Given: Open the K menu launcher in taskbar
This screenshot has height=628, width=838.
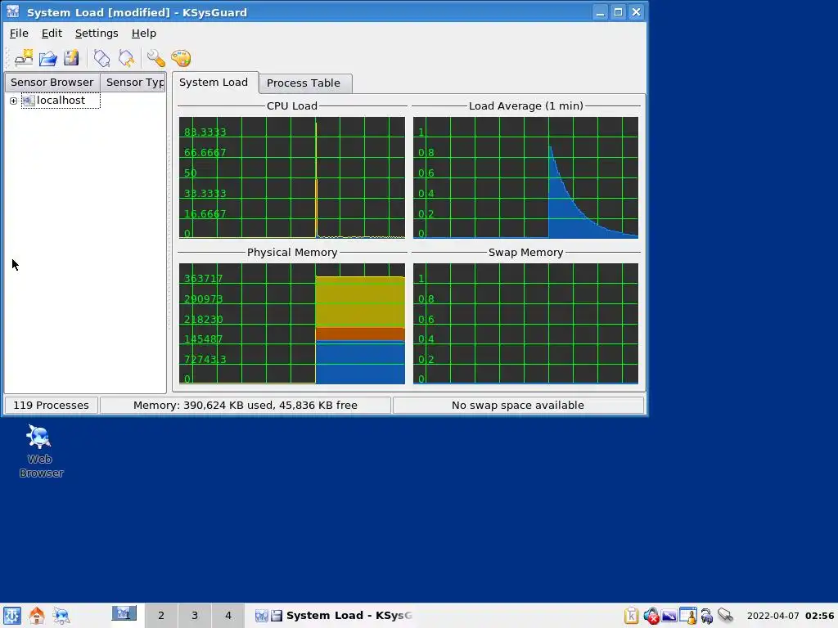Looking at the screenshot, I should pos(11,615).
